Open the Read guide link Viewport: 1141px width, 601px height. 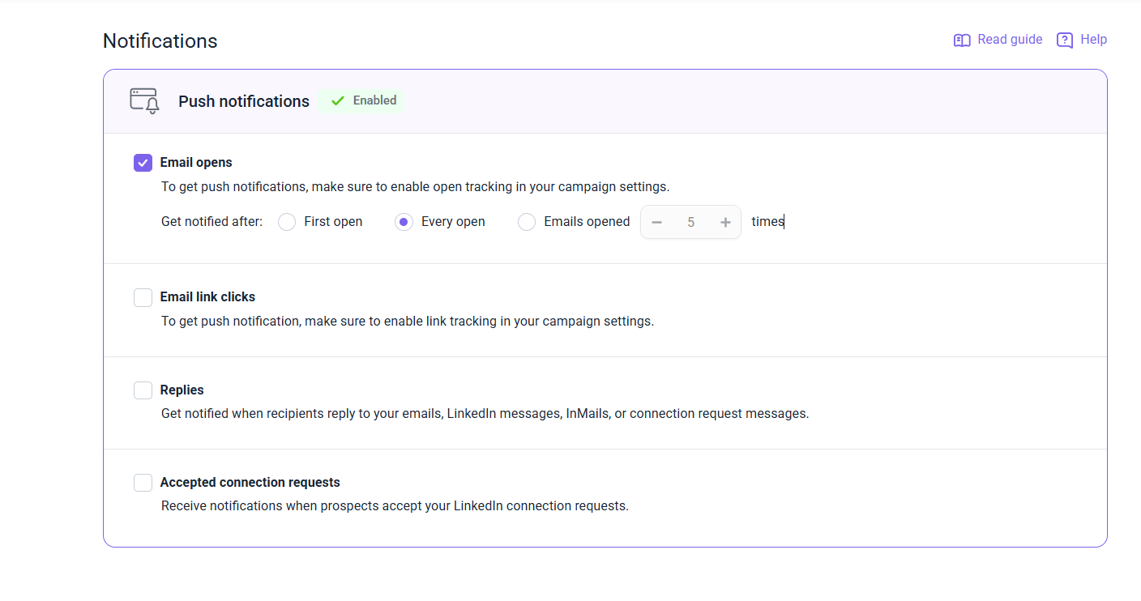[998, 40]
